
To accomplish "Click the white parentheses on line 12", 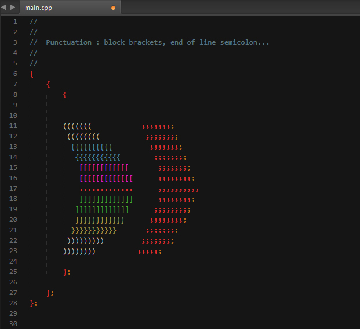I will pyautogui.click(x=83, y=137).
